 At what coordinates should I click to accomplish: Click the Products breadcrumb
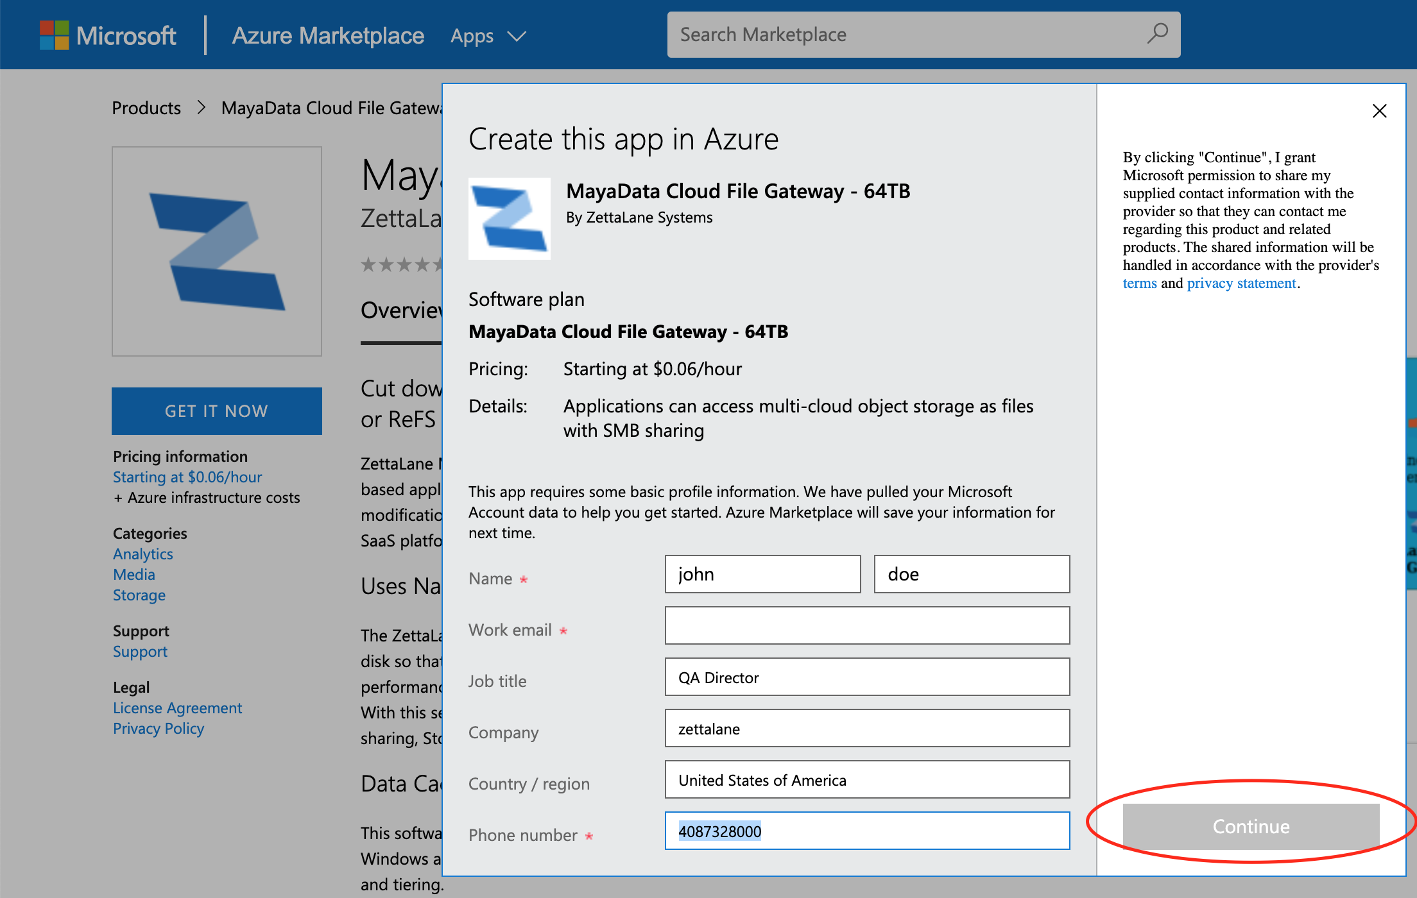pos(146,108)
